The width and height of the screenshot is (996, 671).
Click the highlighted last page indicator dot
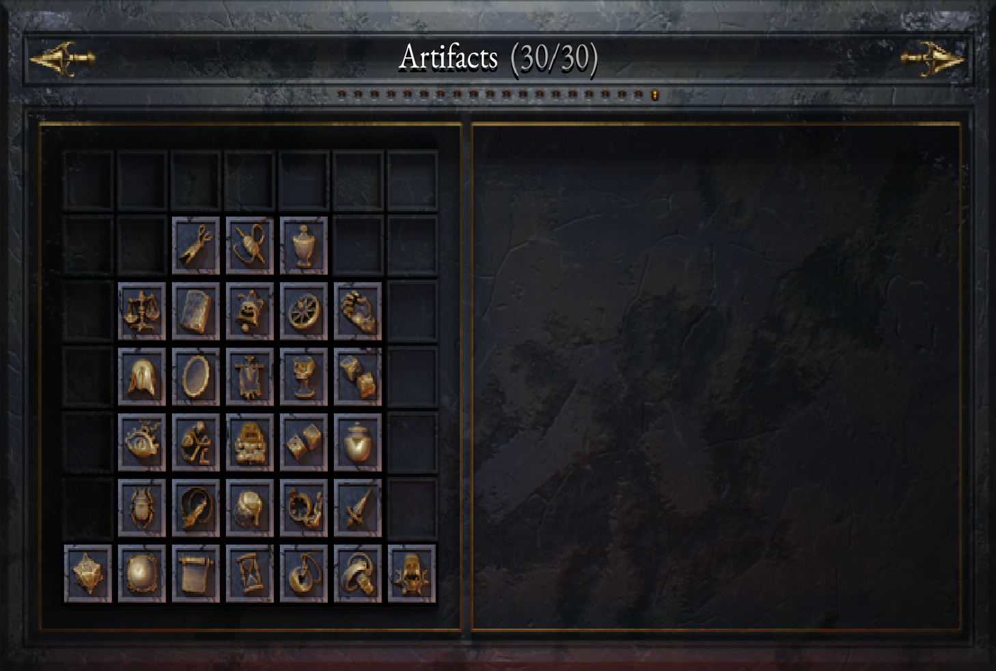click(654, 95)
